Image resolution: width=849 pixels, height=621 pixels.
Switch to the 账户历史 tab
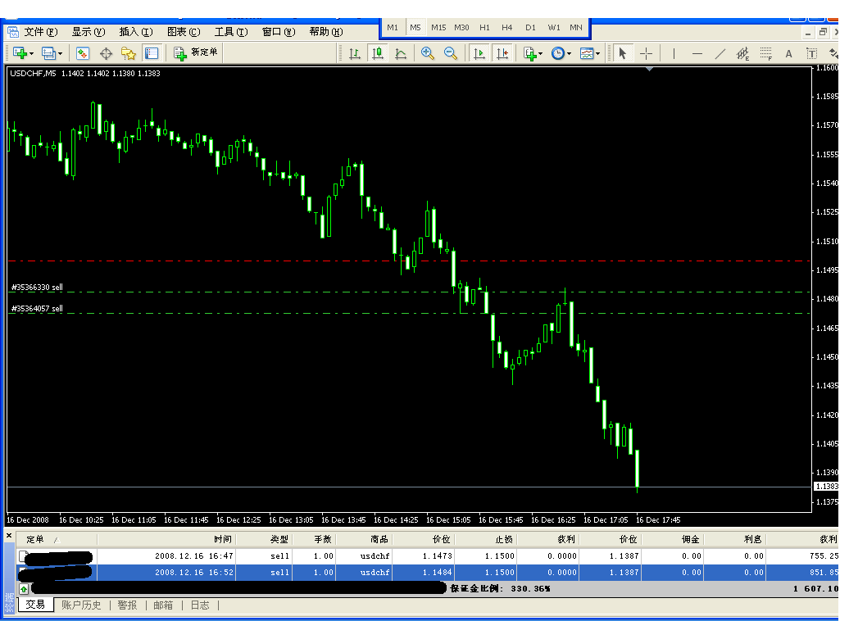click(81, 605)
